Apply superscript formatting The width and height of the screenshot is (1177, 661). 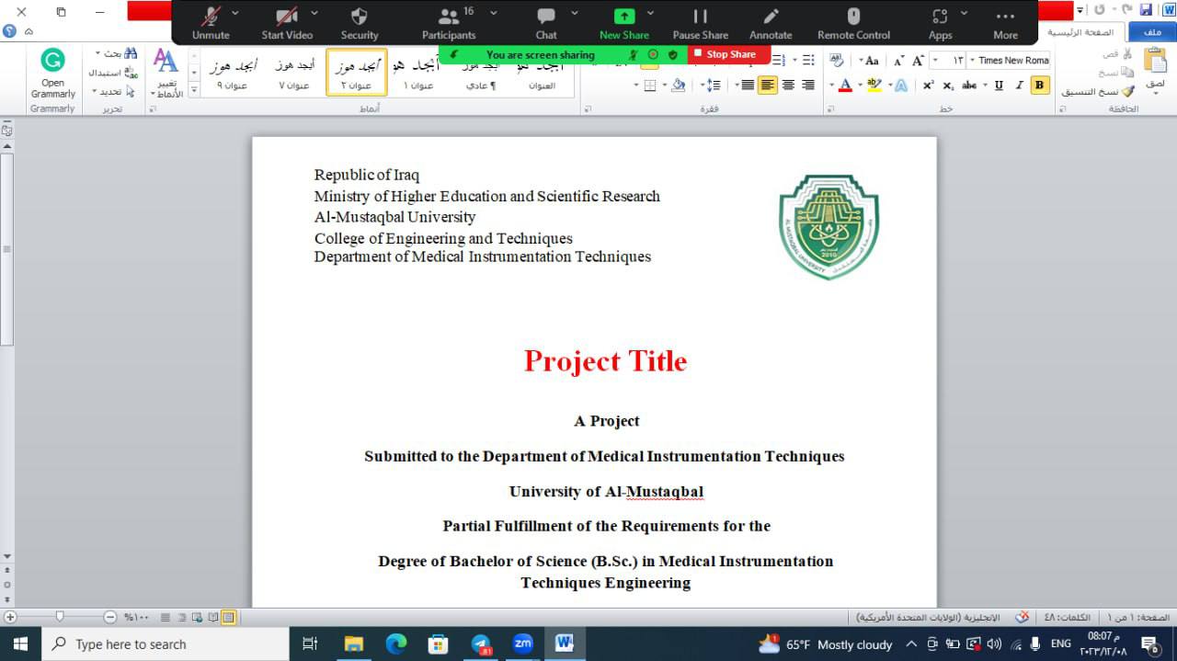928,85
